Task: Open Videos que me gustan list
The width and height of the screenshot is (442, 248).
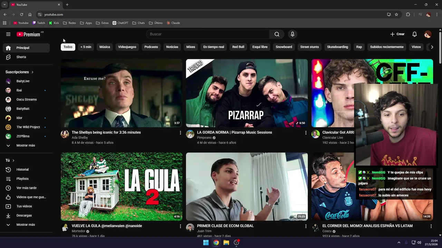Action: tap(26, 197)
